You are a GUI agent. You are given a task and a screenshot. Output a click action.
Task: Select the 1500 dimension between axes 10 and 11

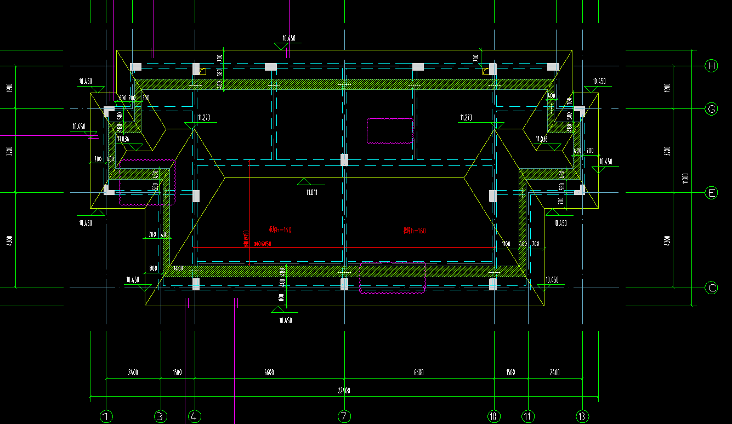click(x=510, y=373)
